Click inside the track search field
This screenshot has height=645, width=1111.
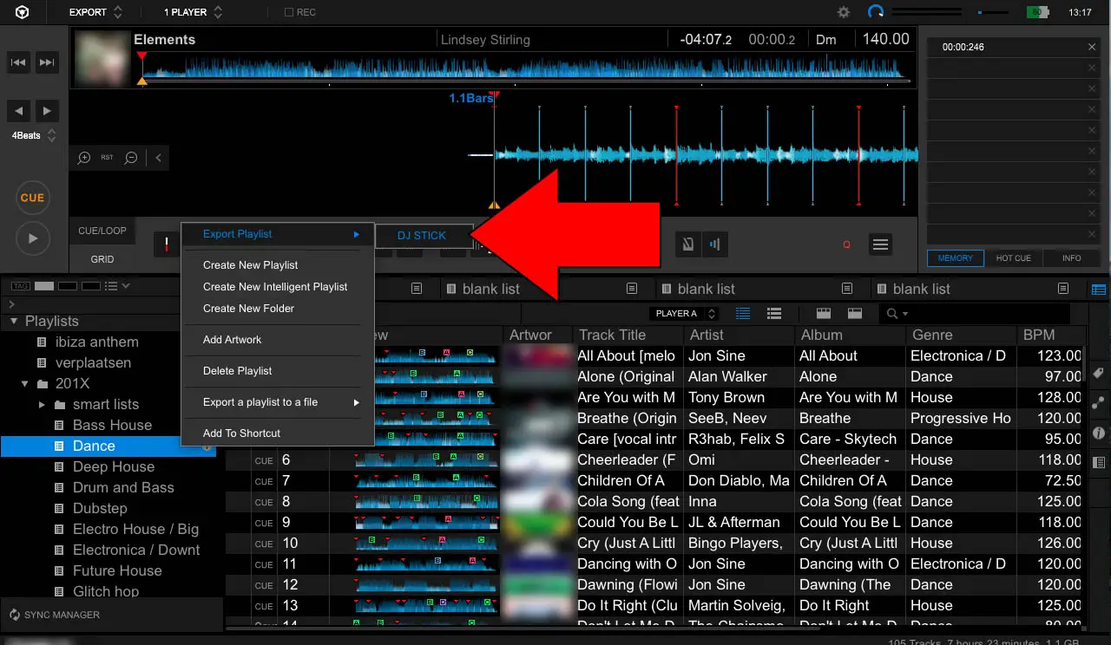tap(989, 313)
